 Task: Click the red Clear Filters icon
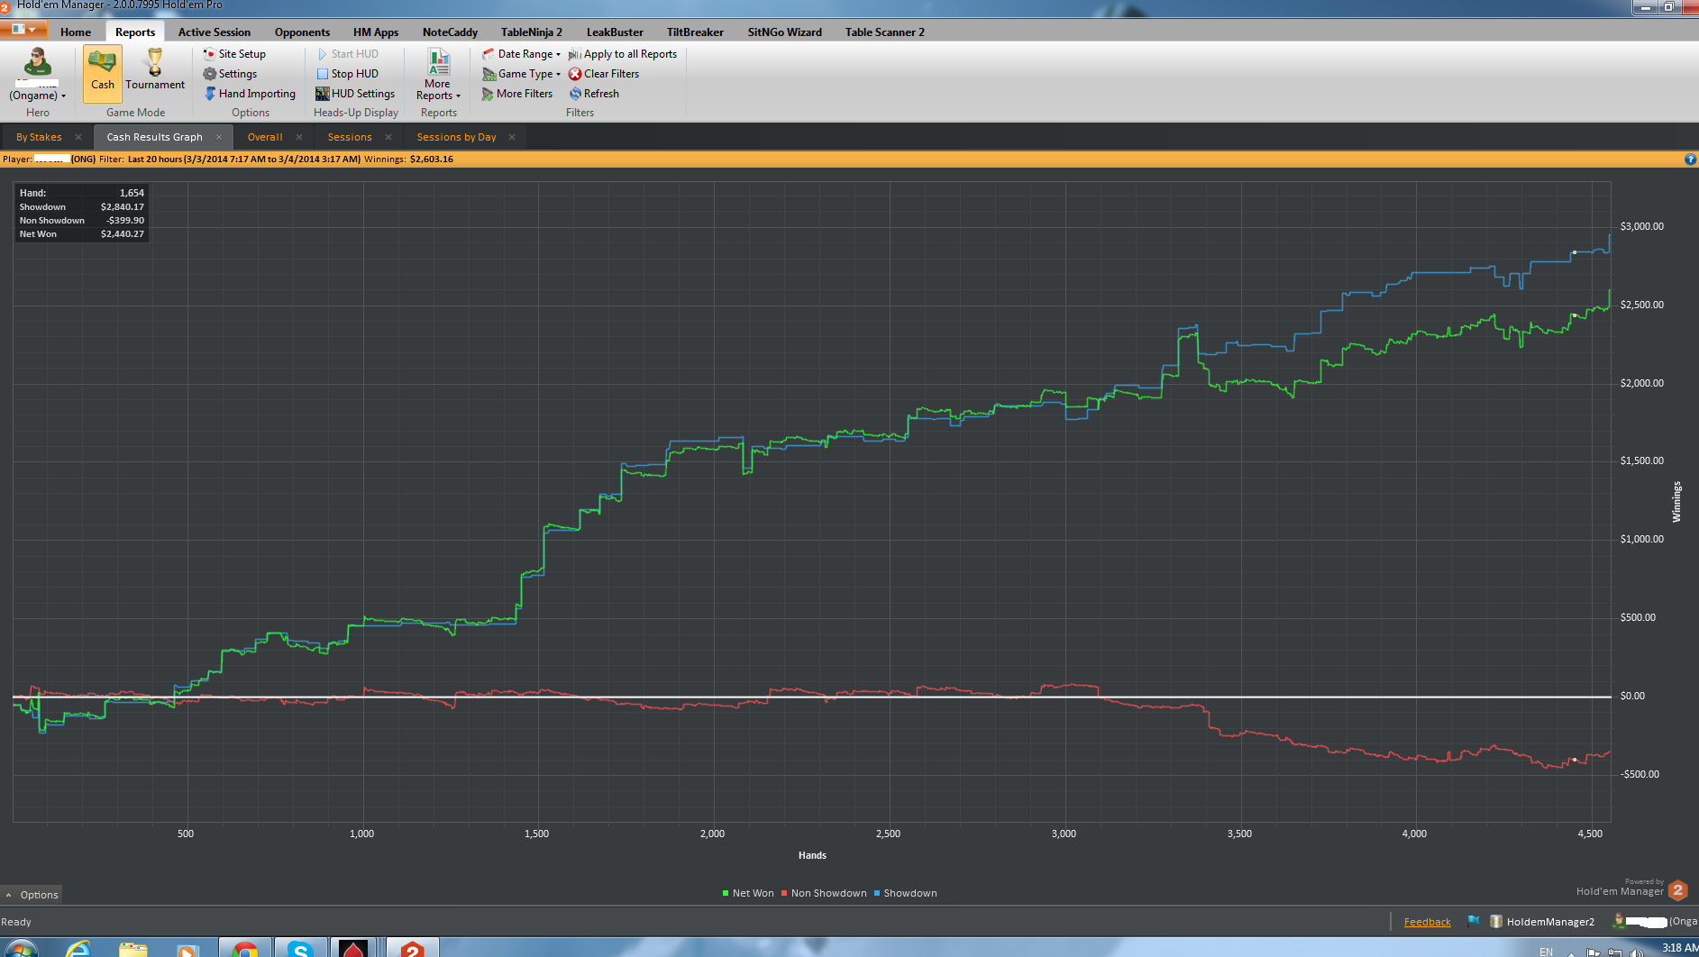pyautogui.click(x=575, y=74)
